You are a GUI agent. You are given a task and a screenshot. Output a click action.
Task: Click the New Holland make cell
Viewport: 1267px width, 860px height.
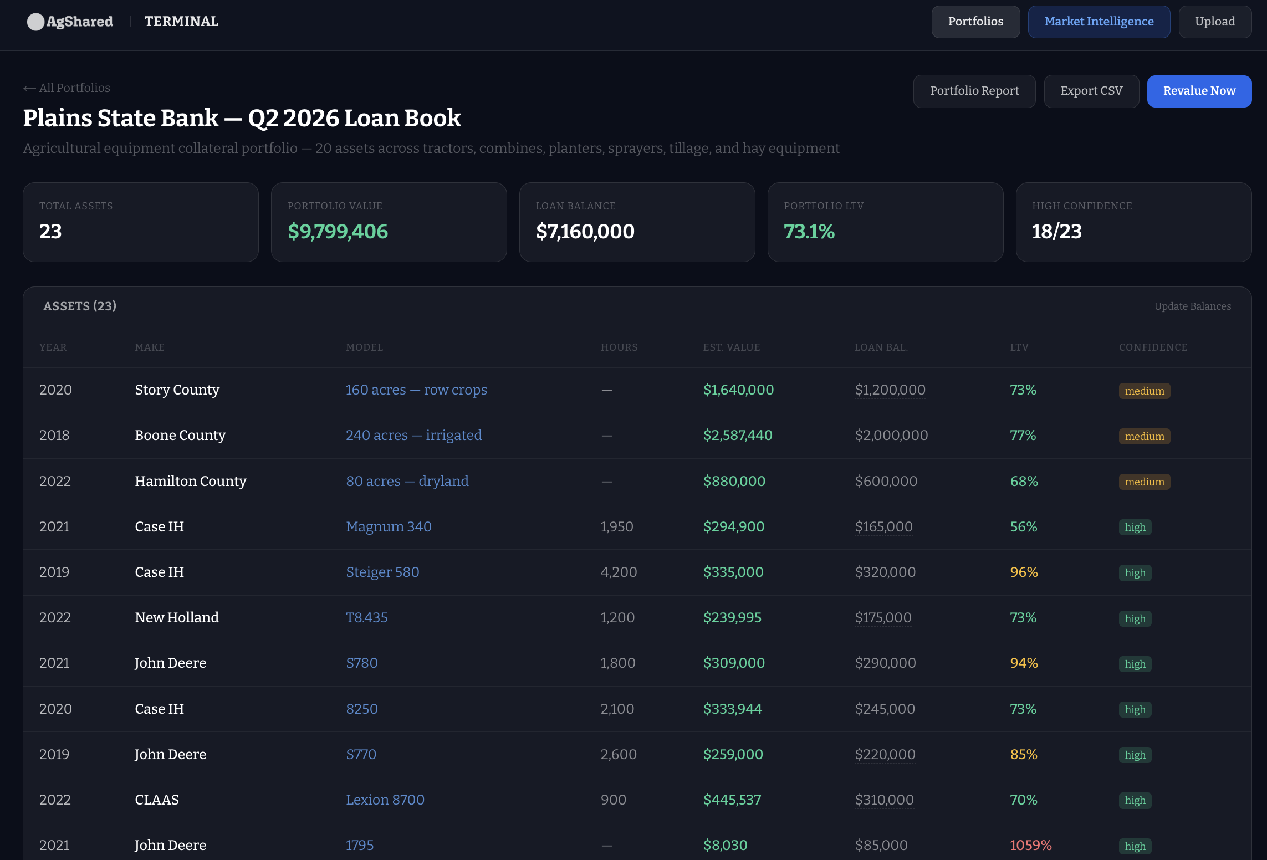(x=177, y=617)
